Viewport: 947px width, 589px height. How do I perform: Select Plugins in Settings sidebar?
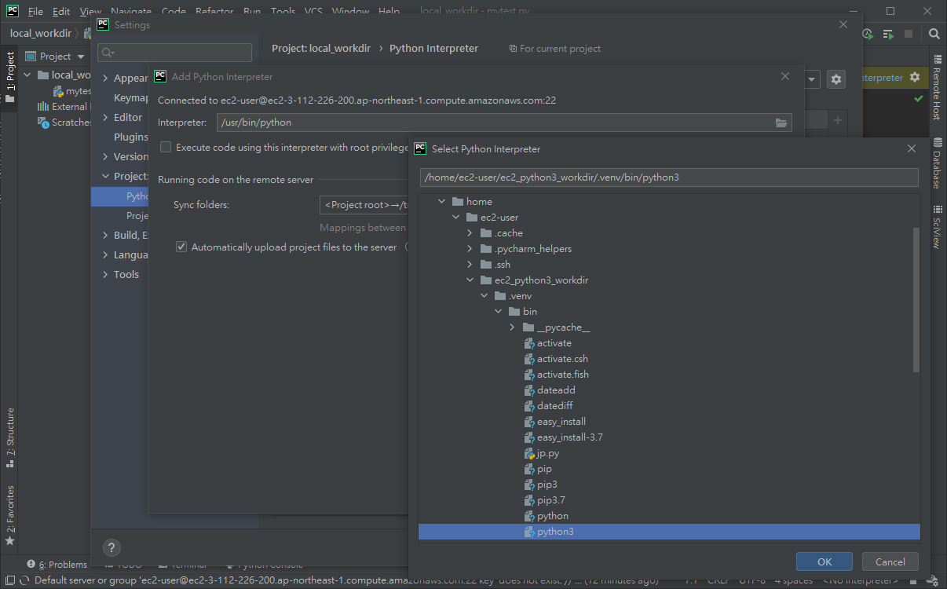click(x=130, y=137)
